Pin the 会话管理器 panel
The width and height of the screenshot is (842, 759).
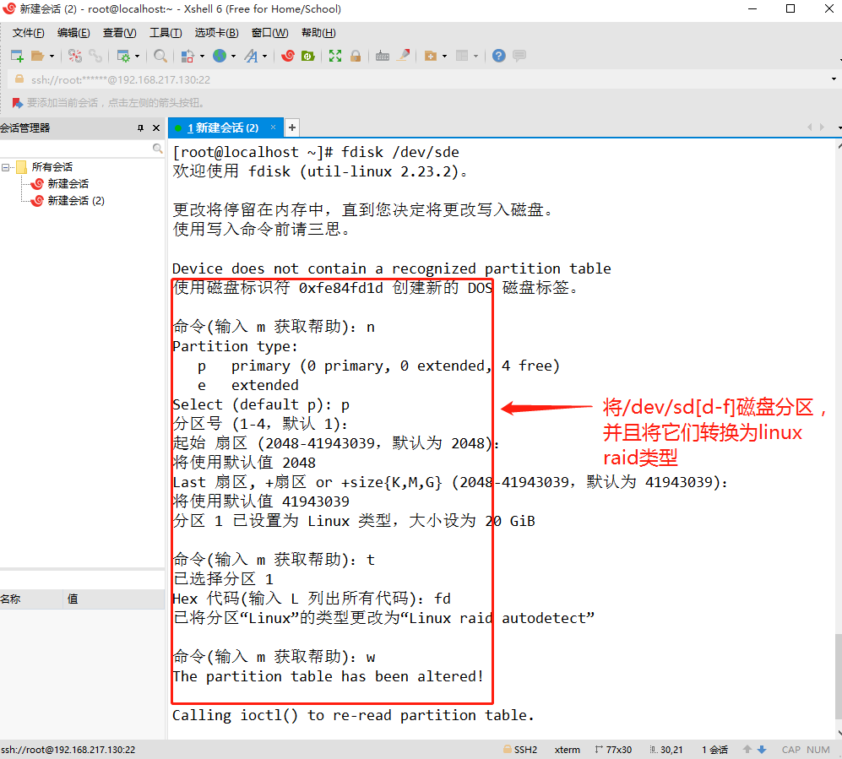(141, 127)
